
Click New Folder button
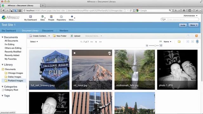tap(60, 36)
